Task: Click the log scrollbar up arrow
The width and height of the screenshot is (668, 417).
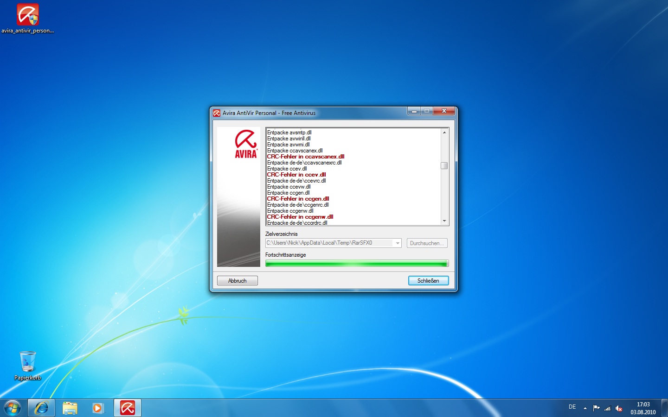Action: tap(444, 133)
